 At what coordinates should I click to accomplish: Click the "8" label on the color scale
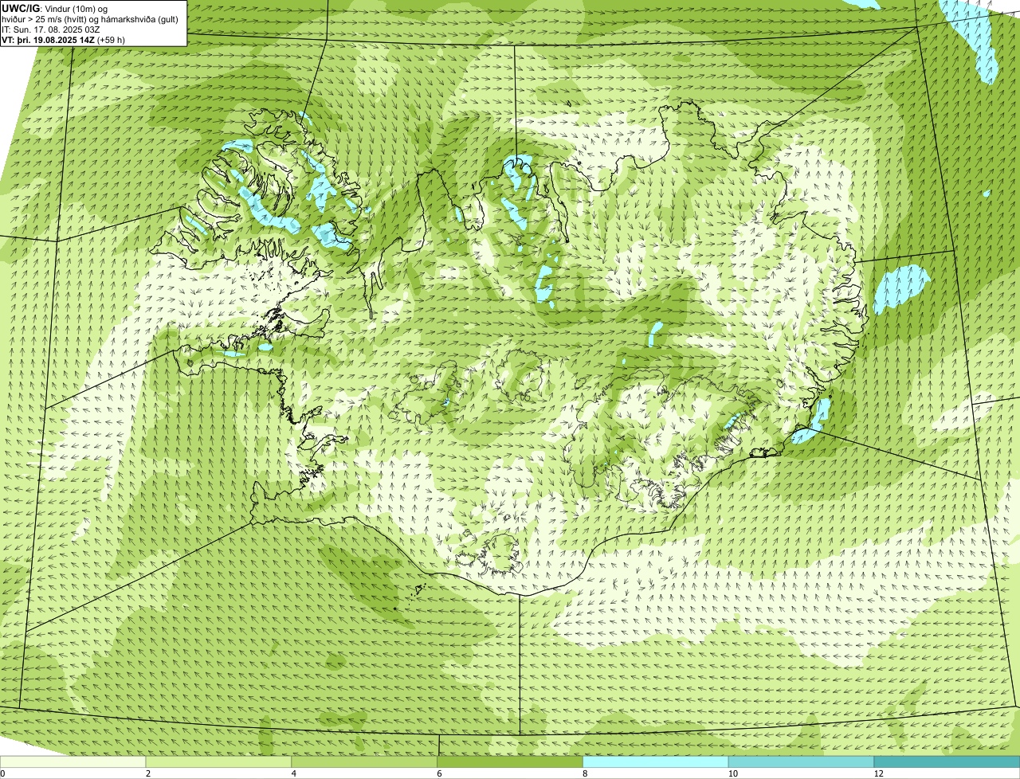click(x=586, y=773)
